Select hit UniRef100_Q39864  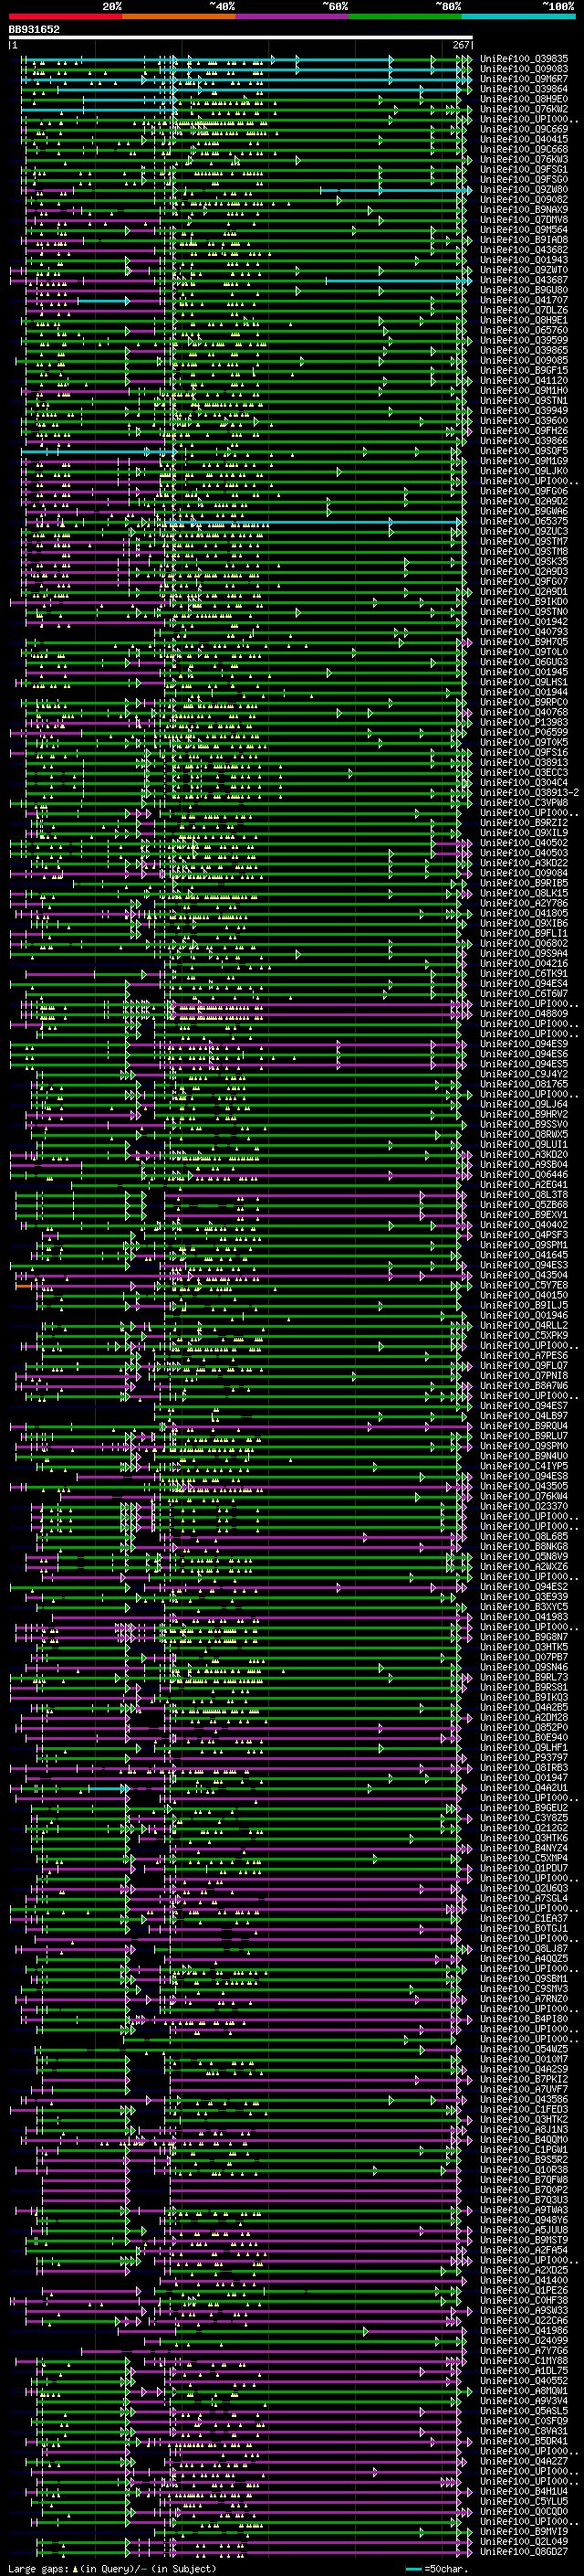[524, 89]
